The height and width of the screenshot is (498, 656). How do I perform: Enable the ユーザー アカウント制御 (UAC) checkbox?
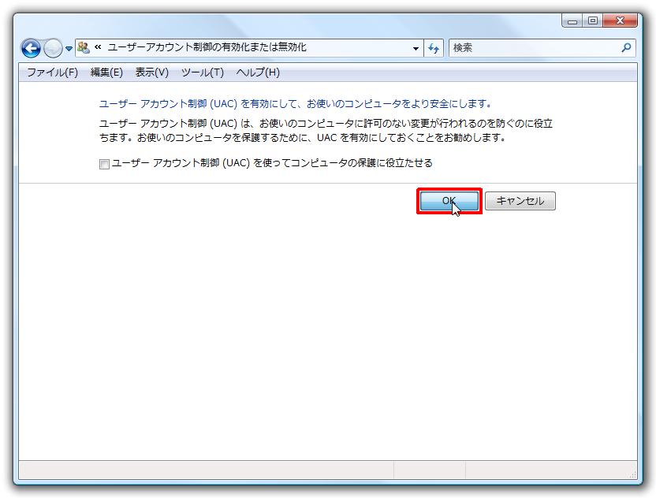(x=104, y=164)
